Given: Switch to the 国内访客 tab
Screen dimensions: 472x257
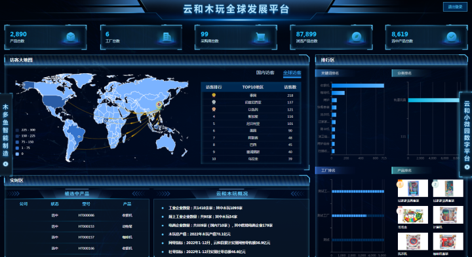Looking at the screenshot, I should click(x=265, y=73).
